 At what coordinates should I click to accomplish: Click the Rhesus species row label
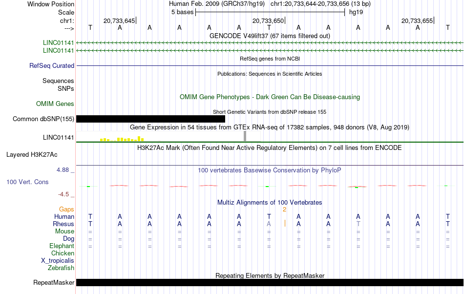click(x=63, y=224)
